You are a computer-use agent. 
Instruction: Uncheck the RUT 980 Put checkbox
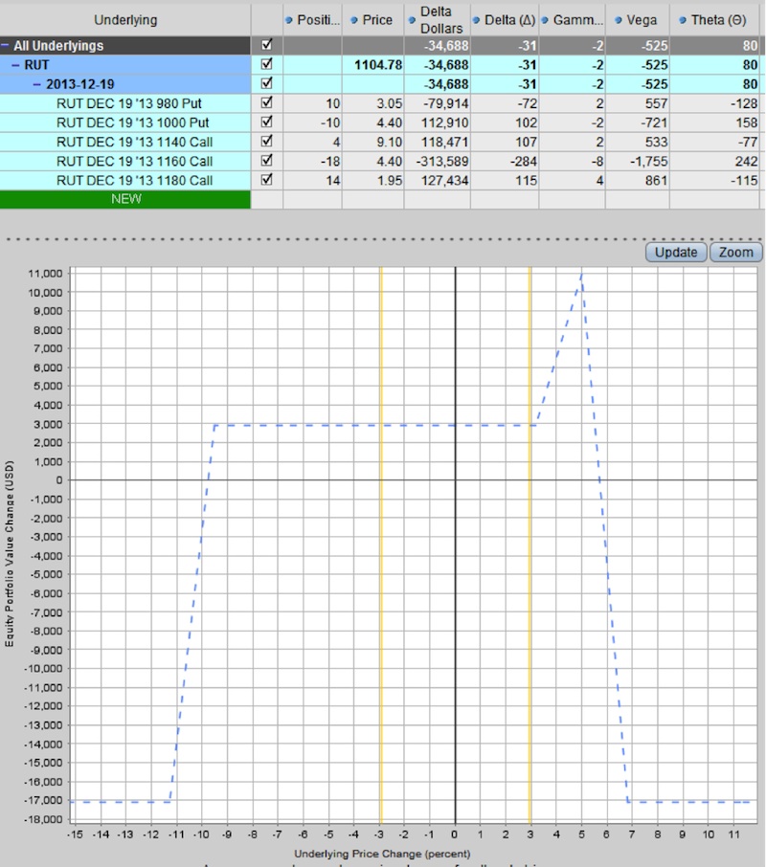pos(266,102)
